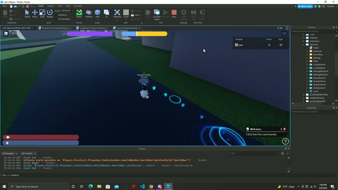
Task: Switch view with Current Client button
Action: pyautogui.click(x=157, y=15)
